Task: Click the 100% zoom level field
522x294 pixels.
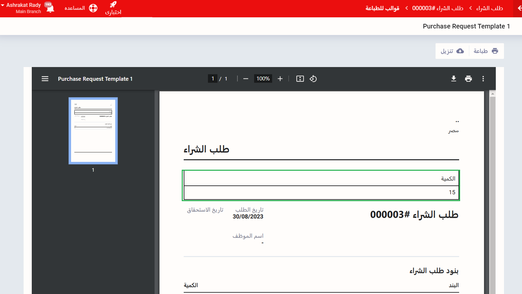Action: click(x=263, y=79)
